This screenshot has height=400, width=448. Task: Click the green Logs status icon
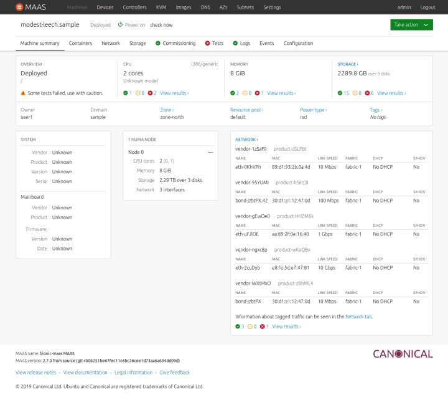tap(235, 43)
